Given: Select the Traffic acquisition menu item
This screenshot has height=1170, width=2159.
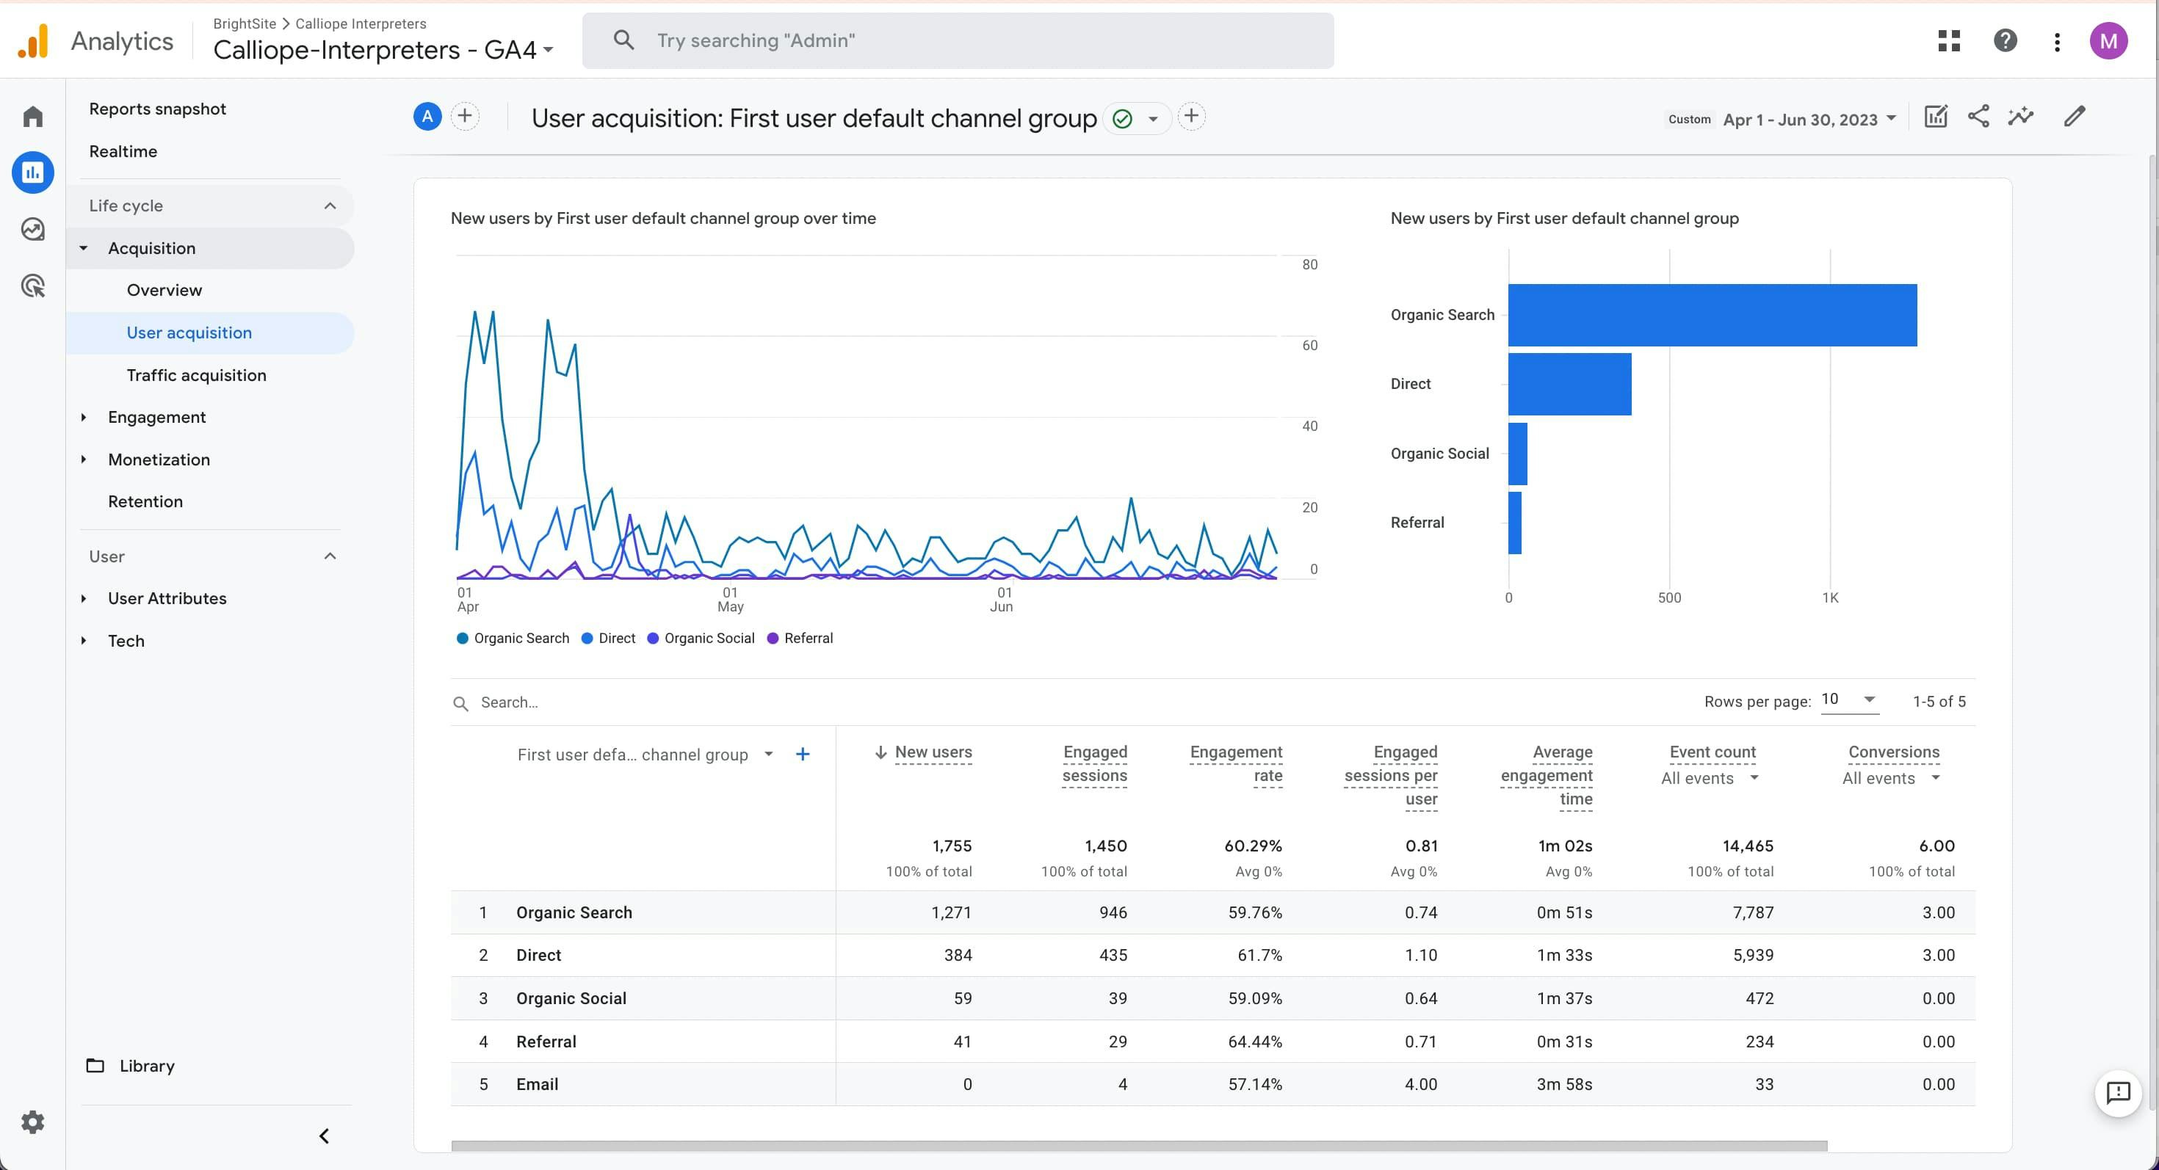Looking at the screenshot, I should coord(196,374).
